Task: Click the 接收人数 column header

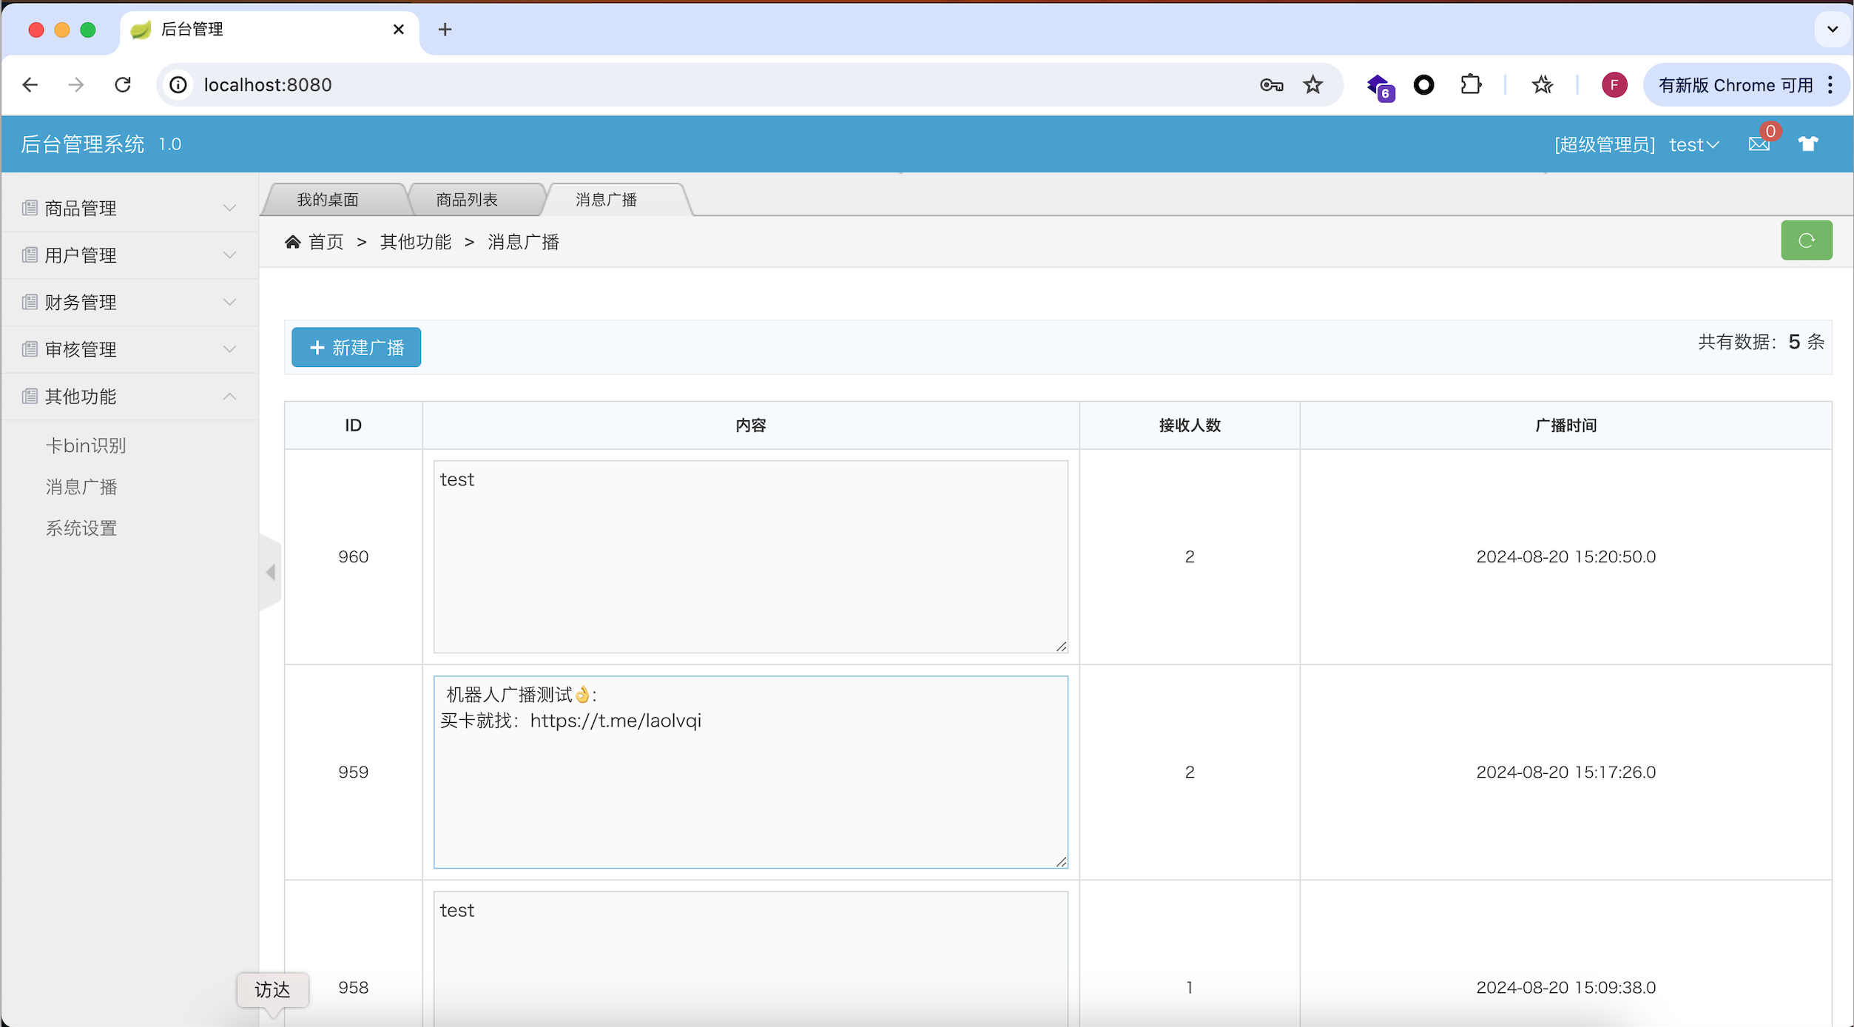Action: pos(1190,425)
